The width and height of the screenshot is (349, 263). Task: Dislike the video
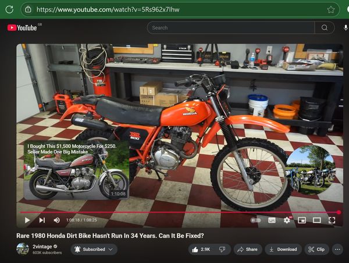(222, 250)
